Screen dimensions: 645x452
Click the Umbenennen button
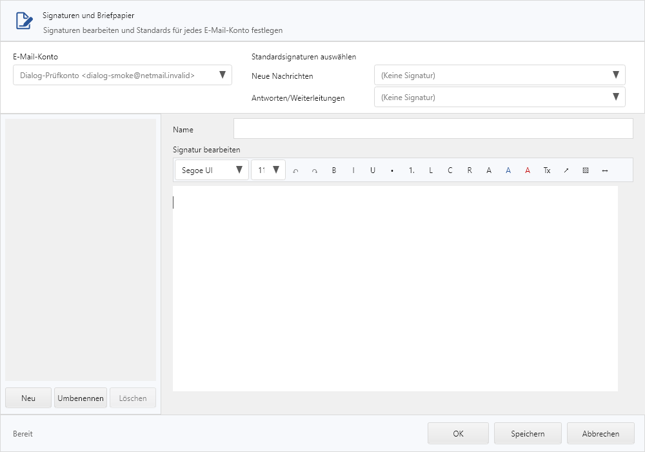(x=81, y=398)
